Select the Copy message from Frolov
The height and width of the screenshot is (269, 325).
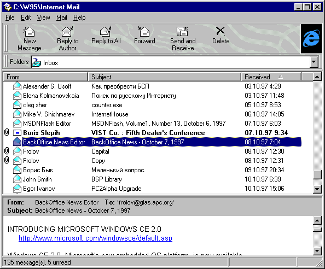[x=152, y=161]
